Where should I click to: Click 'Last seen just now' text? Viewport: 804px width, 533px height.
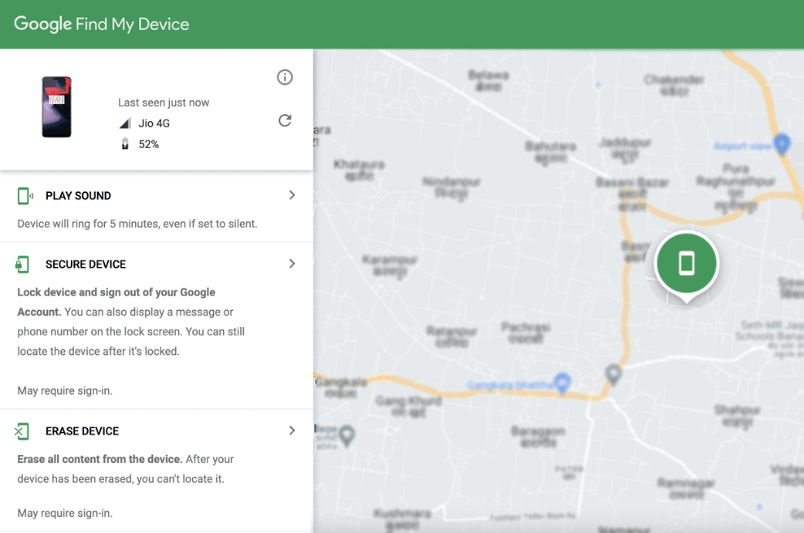[164, 103]
